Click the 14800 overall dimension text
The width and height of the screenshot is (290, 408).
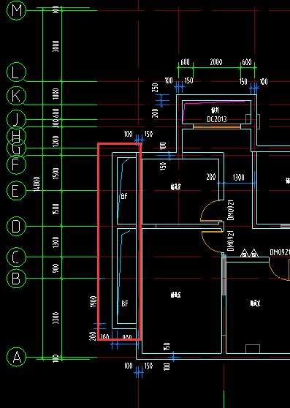[x=37, y=184]
